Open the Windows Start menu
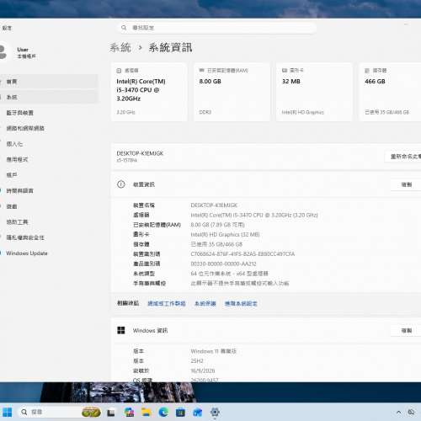 pyautogui.click(x=8, y=412)
